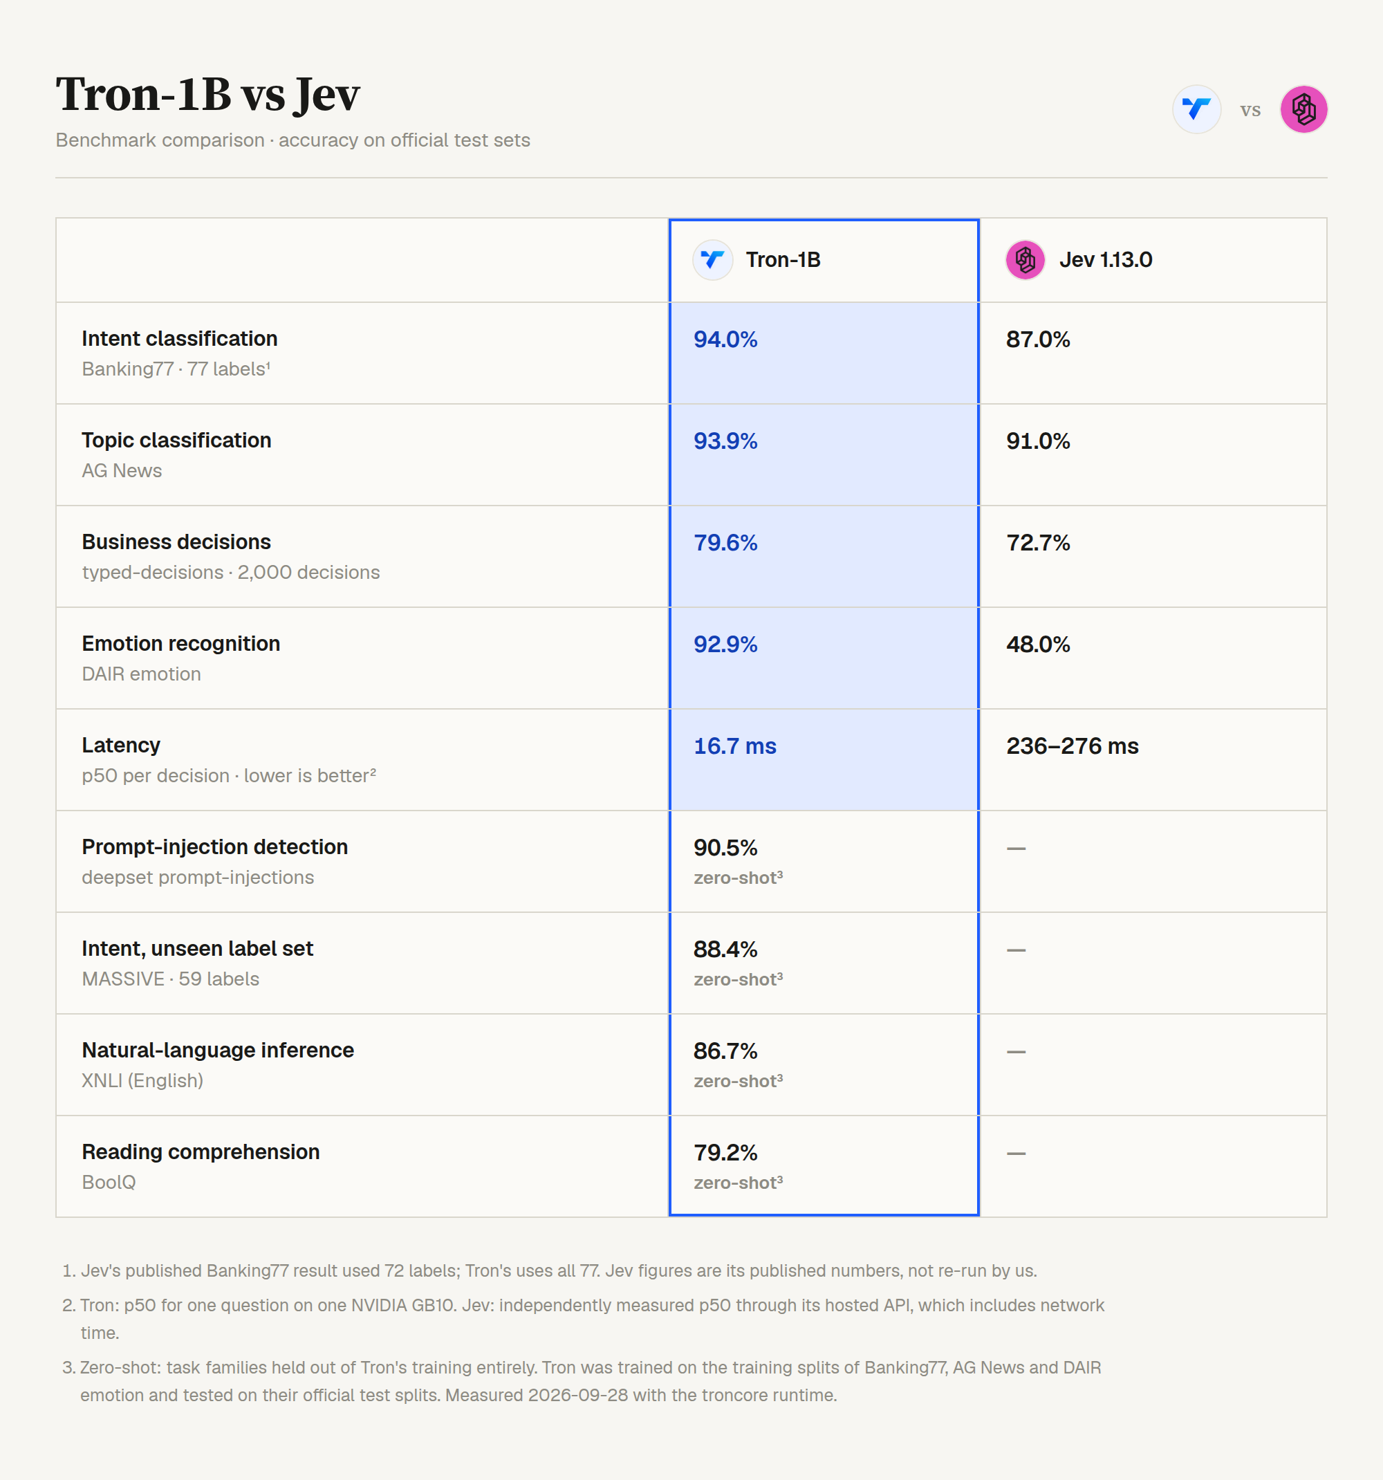Click footnote 1 about Jev's Banking77 result
Screen dimensions: 1383x1480
[549, 1271]
